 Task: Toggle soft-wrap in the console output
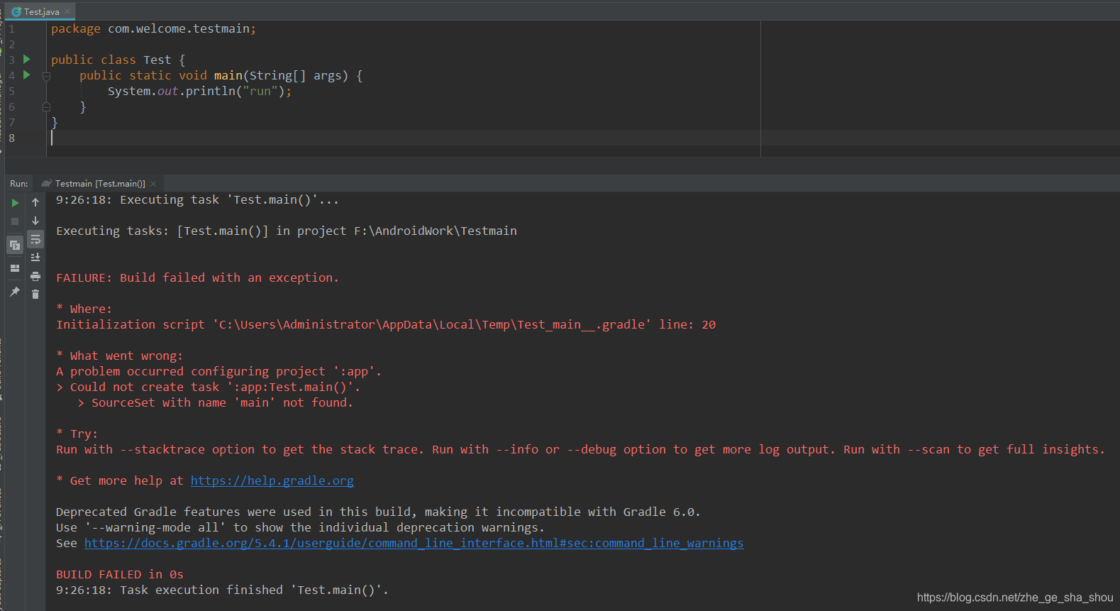35,239
